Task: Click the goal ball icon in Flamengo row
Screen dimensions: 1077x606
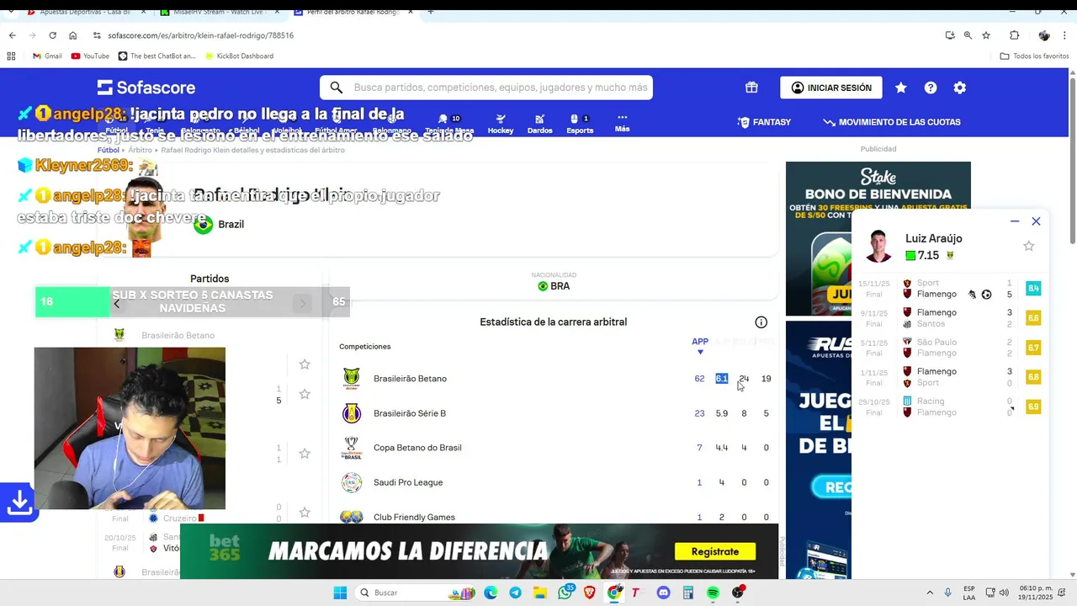Action: (987, 295)
